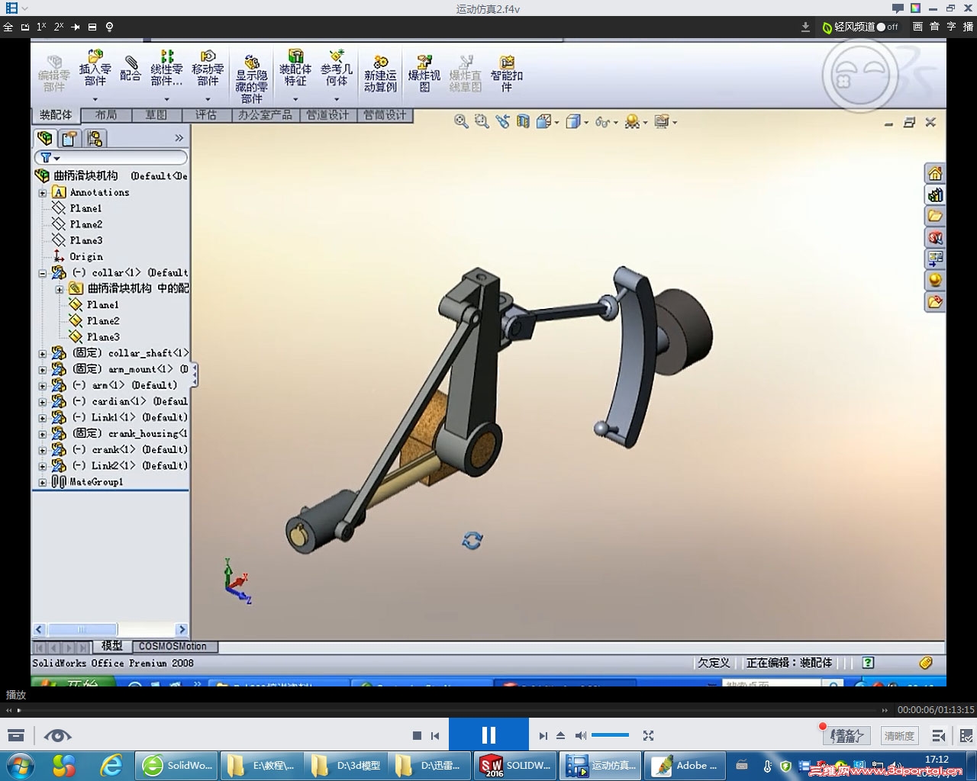977x781 pixels.
Task: Set playback speed to 1x
Action: tap(41, 27)
